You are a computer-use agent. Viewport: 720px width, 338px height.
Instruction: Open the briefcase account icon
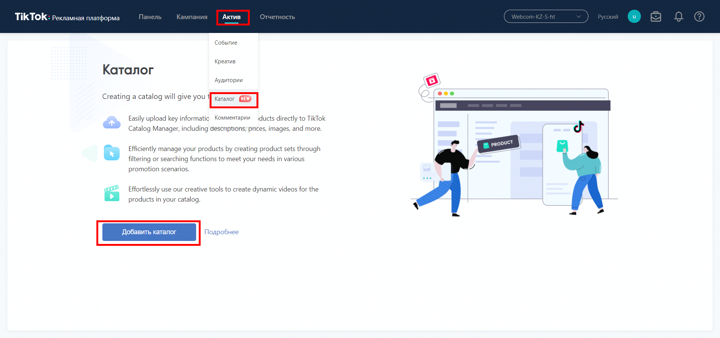pyautogui.click(x=656, y=17)
